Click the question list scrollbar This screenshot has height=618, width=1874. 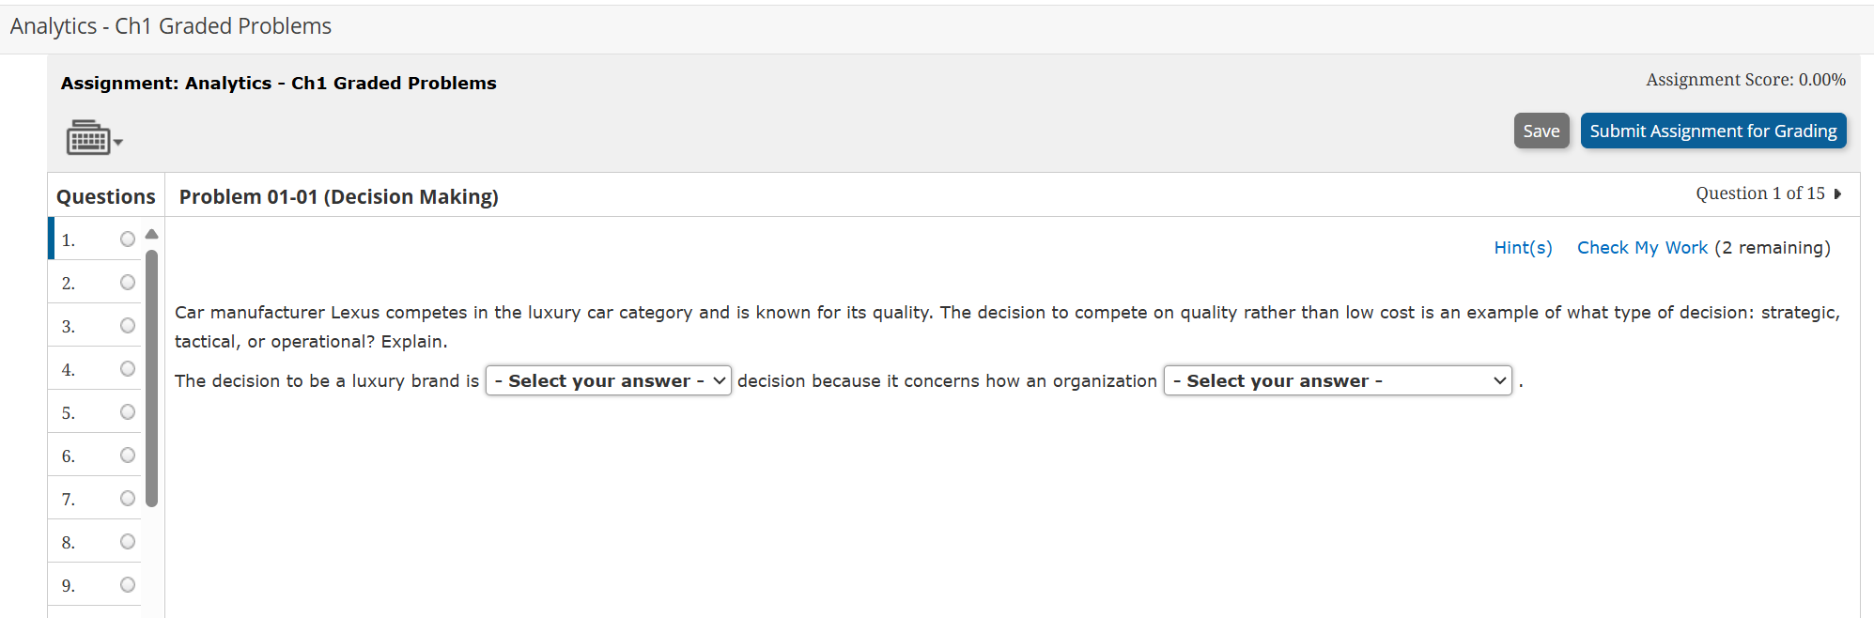click(152, 376)
